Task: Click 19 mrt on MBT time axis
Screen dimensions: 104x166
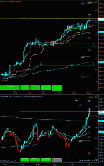Action: click(x=72, y=164)
